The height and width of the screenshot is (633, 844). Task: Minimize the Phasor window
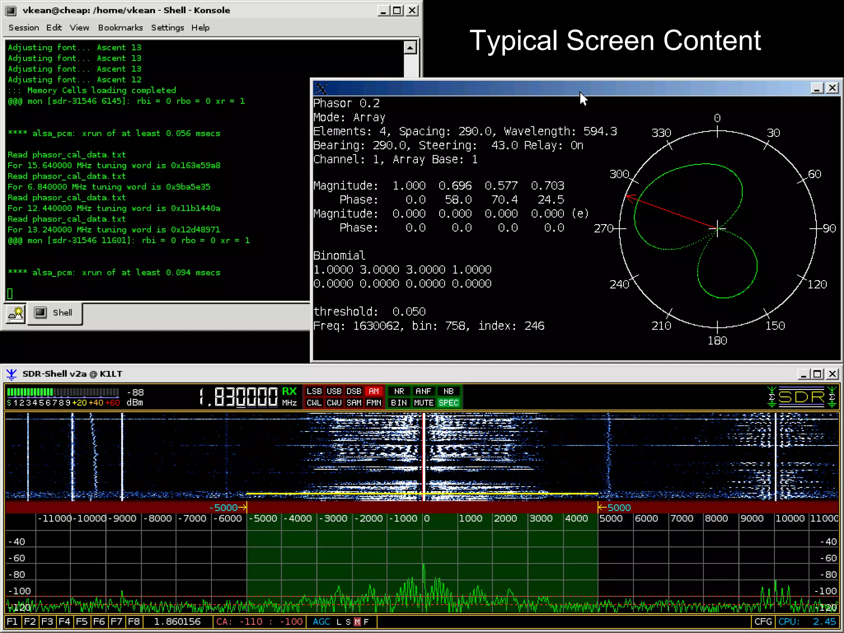click(817, 88)
